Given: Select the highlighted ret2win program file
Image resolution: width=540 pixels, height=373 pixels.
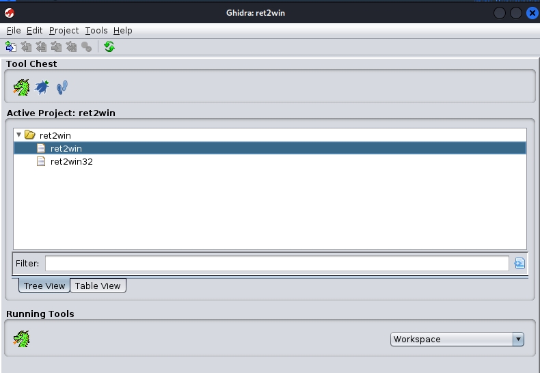Looking at the screenshot, I should coord(66,148).
